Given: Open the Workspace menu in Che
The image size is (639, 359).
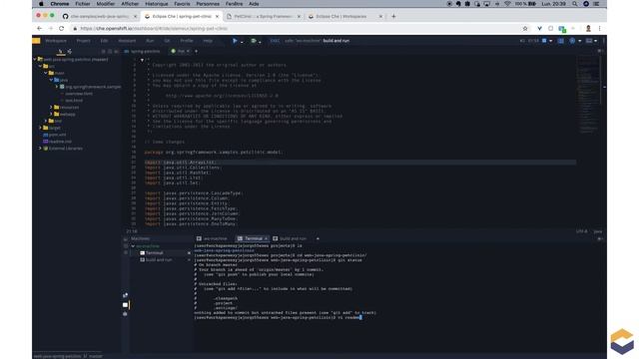Looking at the screenshot, I should click(56, 41).
